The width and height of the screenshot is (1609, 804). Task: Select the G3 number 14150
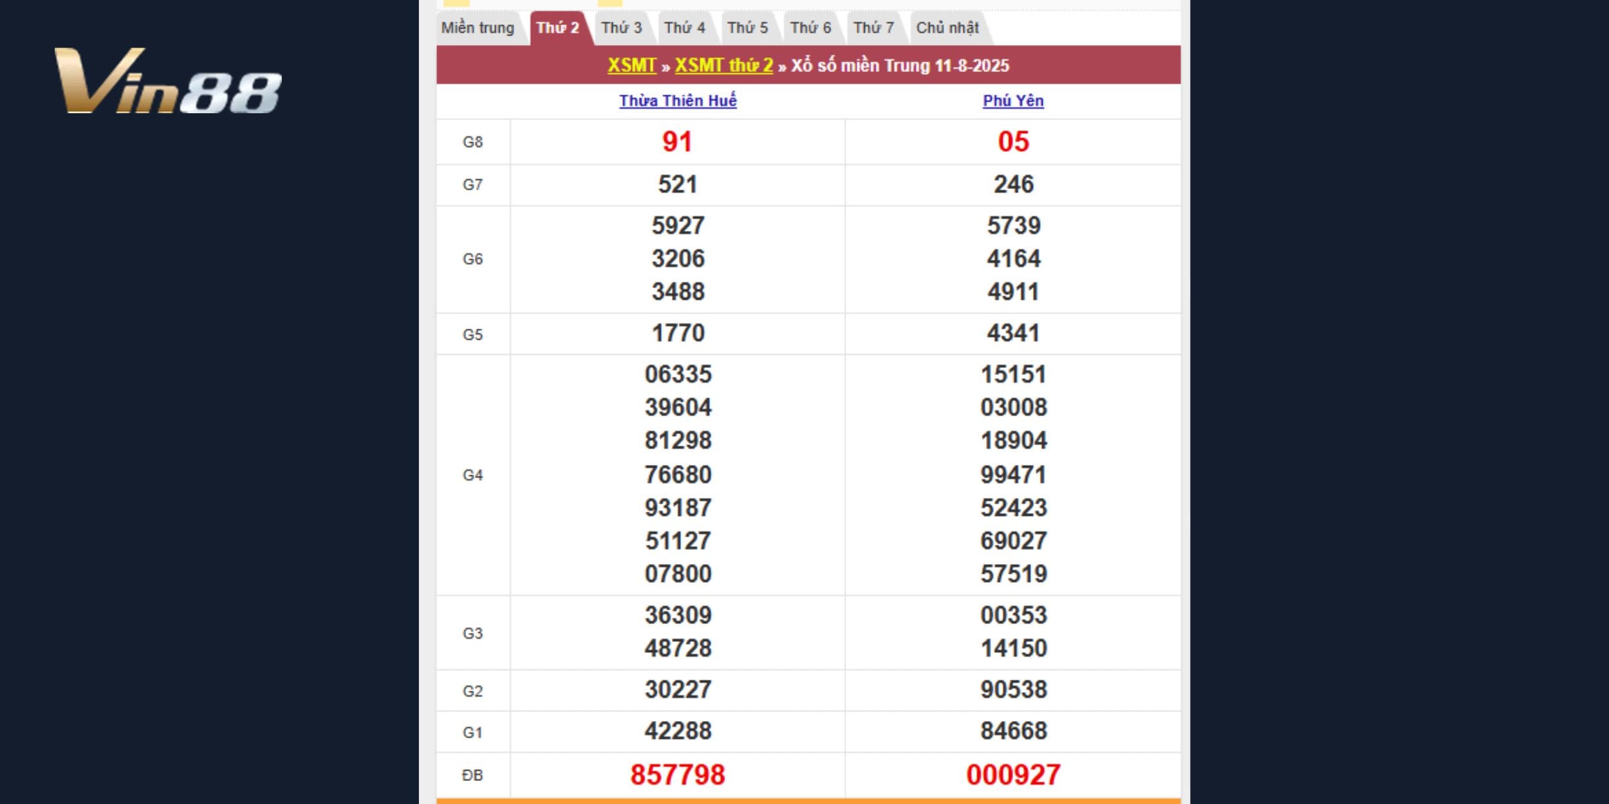1014,648
